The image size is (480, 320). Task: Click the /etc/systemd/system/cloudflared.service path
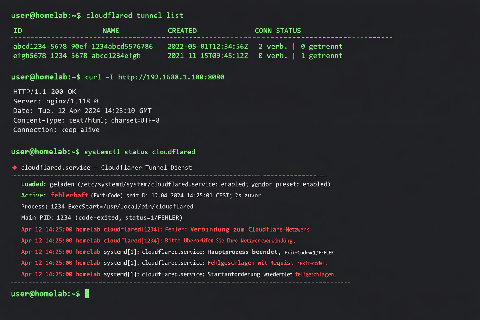point(148,184)
